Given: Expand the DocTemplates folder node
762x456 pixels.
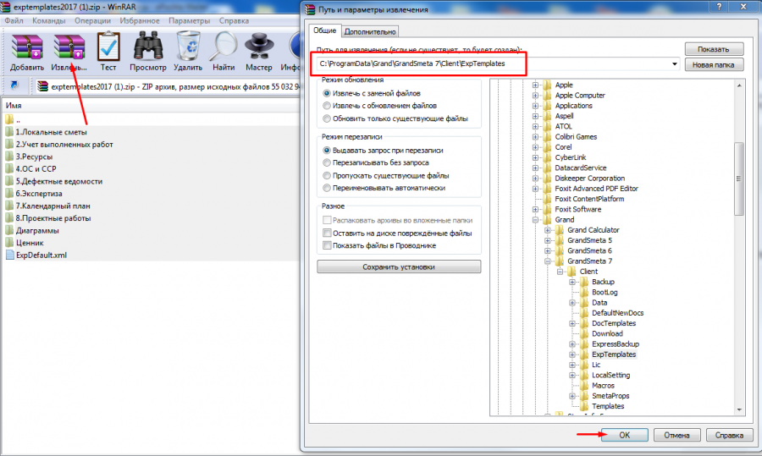Looking at the screenshot, I should (x=572, y=323).
